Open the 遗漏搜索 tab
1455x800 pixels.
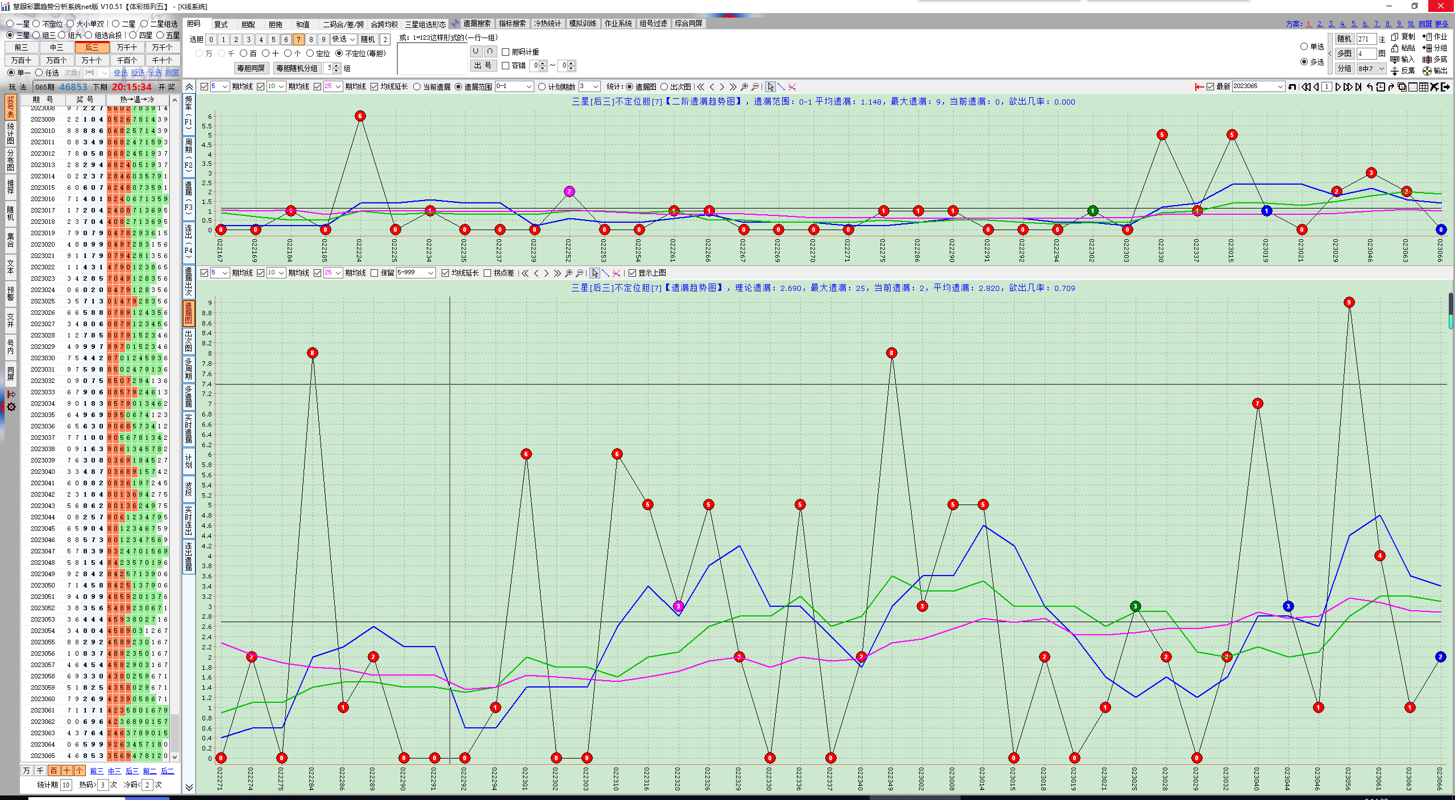[x=476, y=24]
